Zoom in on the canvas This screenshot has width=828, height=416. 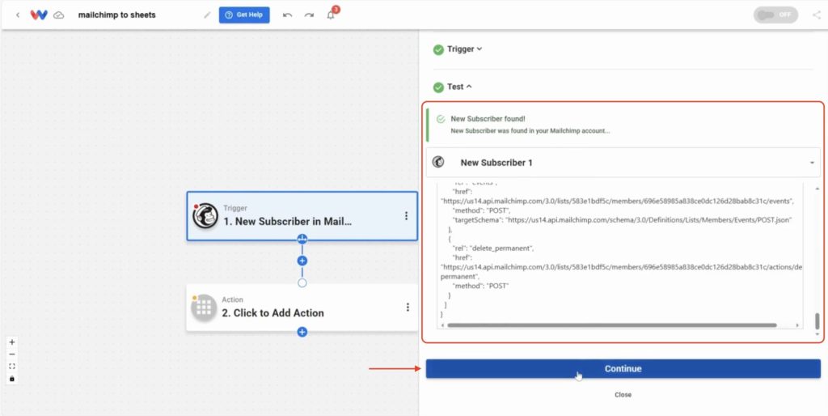click(12, 342)
